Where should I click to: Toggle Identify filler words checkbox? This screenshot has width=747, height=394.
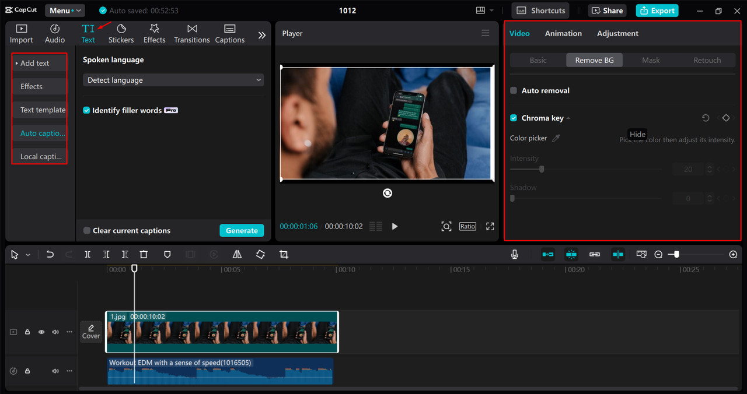point(86,110)
